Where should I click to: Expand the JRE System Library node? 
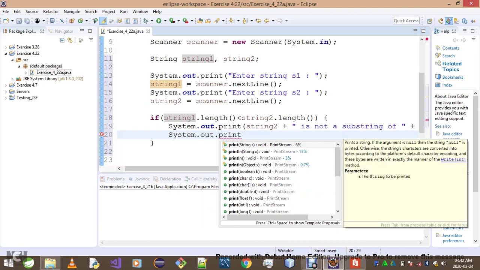[12, 79]
